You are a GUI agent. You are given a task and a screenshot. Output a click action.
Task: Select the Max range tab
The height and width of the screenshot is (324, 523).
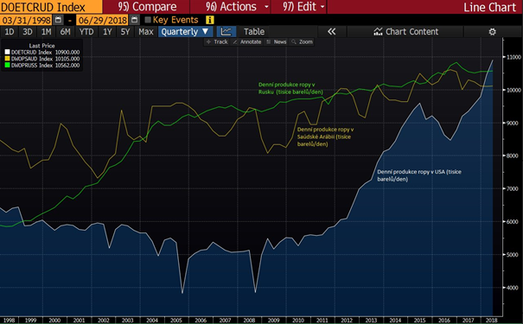(146, 32)
